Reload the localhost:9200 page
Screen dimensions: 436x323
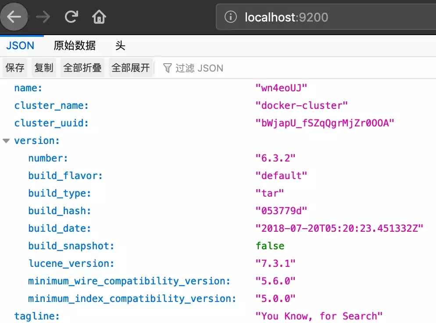[x=71, y=16]
